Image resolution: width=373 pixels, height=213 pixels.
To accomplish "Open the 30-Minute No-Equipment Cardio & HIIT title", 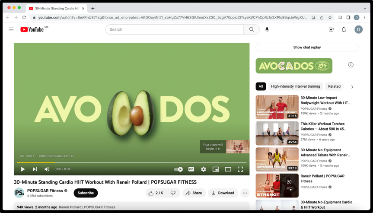I will 326,205.
